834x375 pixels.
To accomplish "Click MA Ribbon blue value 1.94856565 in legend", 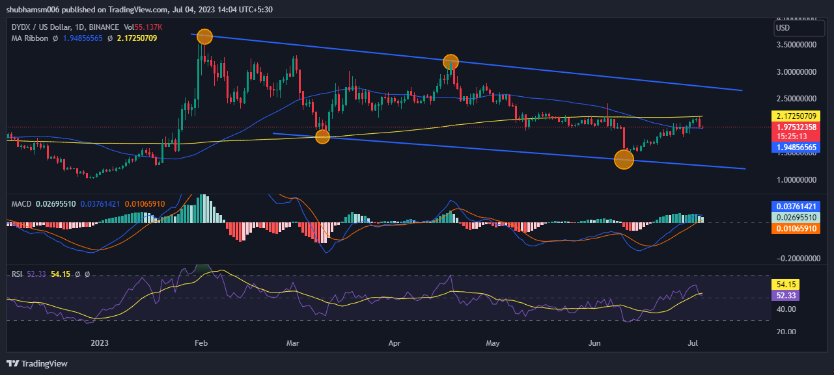I will (83, 38).
